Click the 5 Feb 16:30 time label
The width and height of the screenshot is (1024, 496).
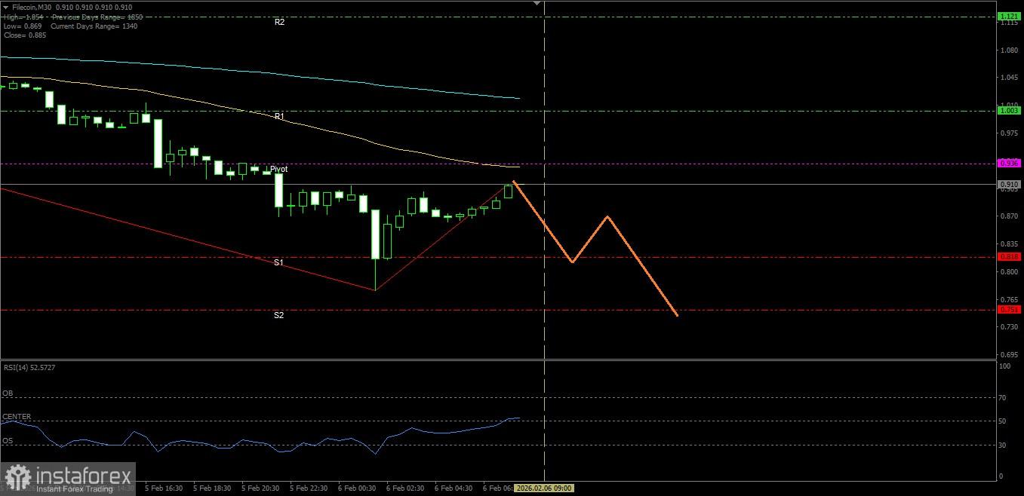coord(164,488)
